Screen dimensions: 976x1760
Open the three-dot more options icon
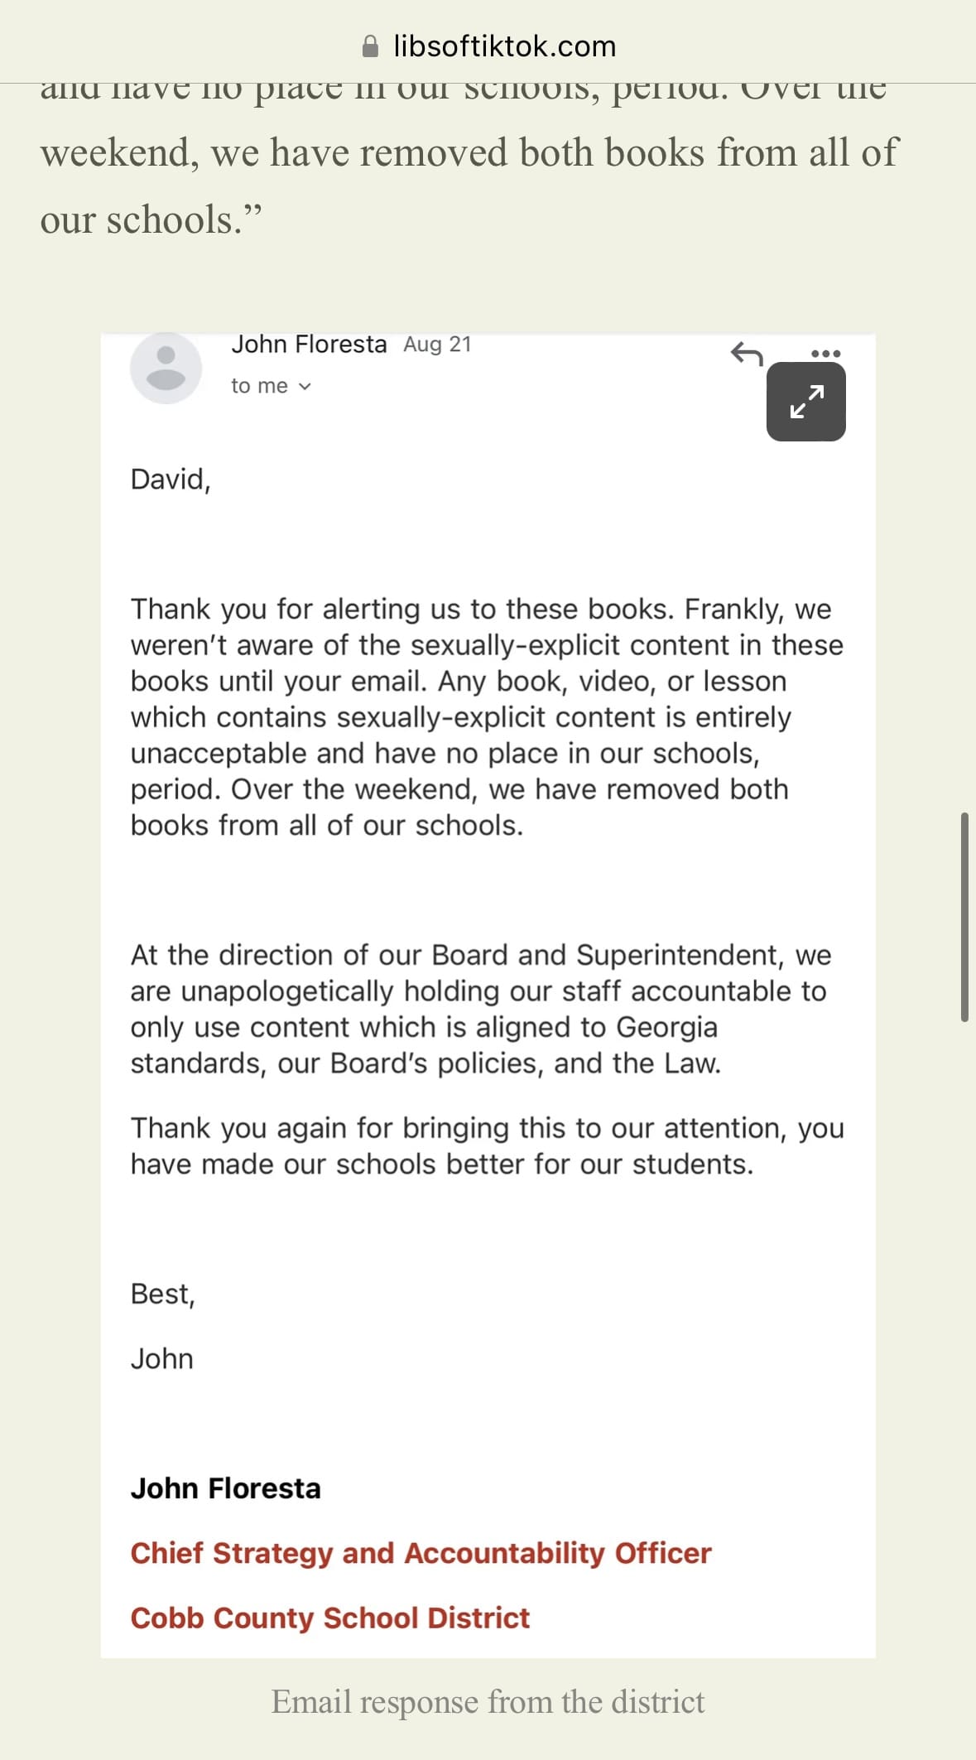[825, 353]
